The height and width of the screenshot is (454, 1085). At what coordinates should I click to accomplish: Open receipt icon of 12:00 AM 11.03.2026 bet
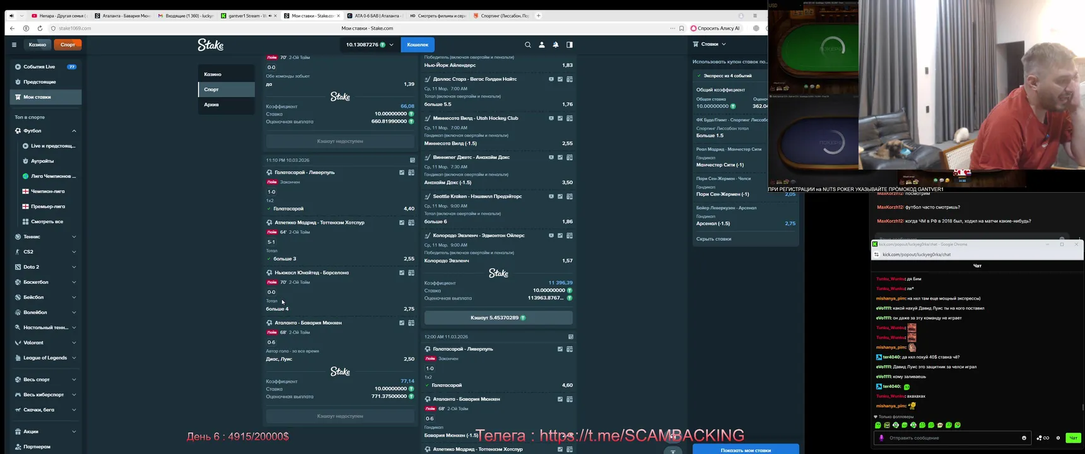point(571,337)
